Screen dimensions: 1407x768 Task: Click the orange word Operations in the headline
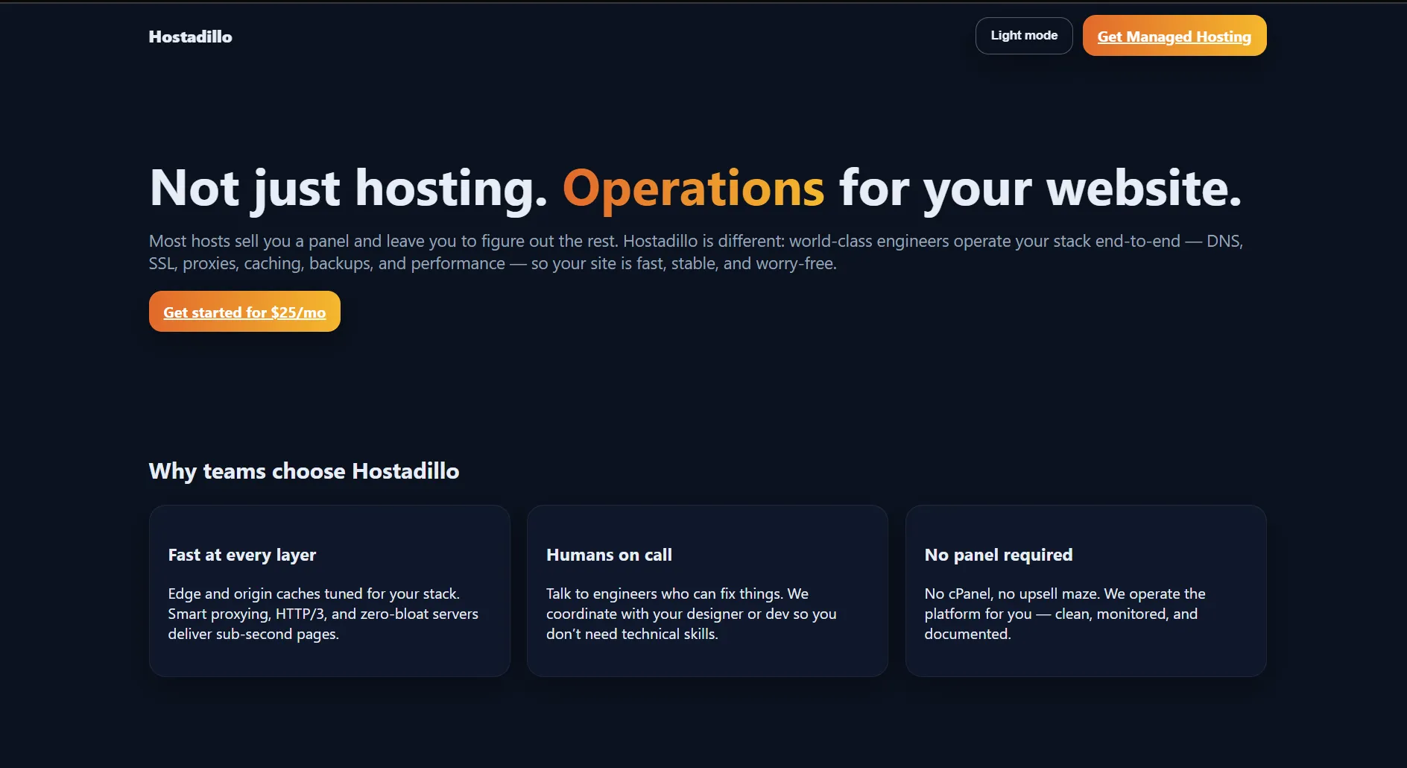tap(693, 188)
